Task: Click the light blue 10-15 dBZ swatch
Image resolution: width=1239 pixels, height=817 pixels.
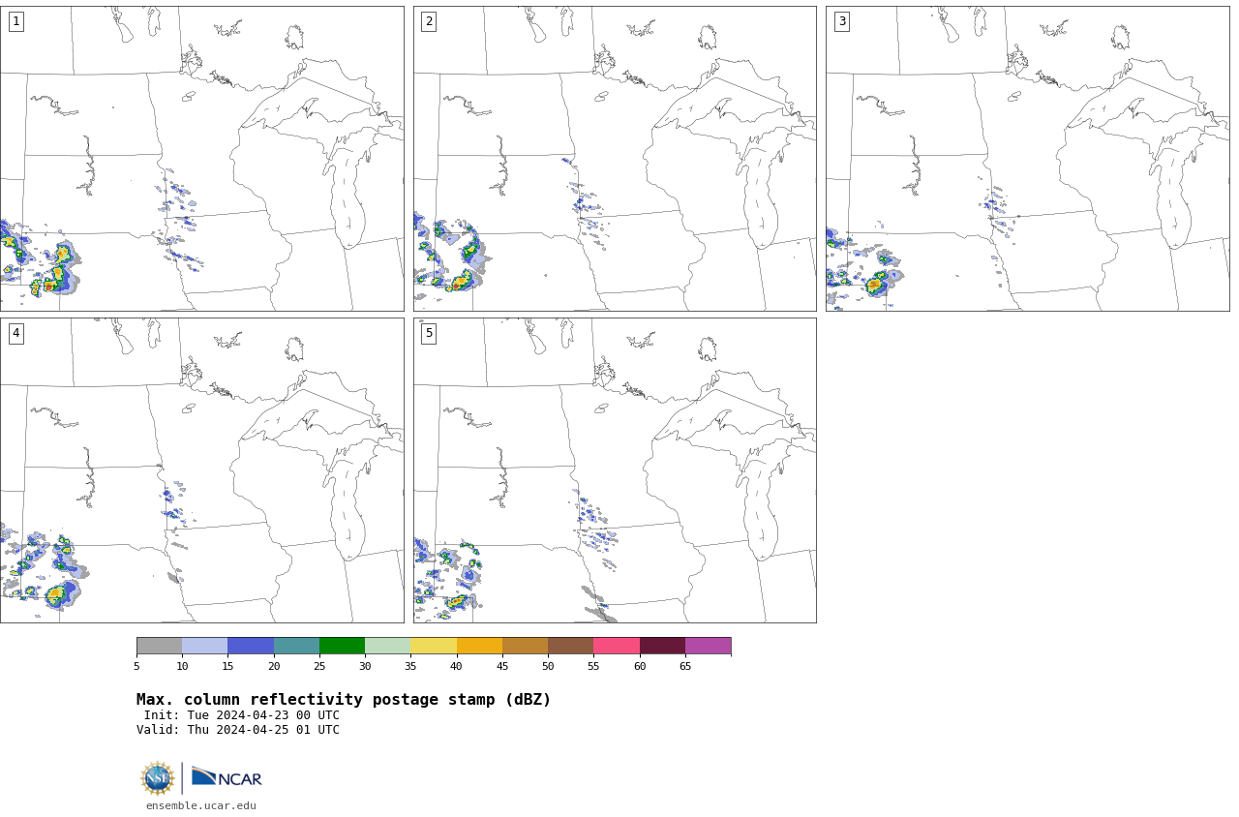Action: 205,646
